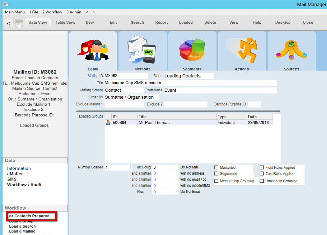327x235 pixels.
Task: Select the Mr Paul Thomas row
Action: coord(154,123)
